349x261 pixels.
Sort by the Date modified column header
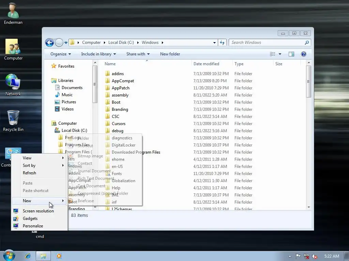point(212,64)
